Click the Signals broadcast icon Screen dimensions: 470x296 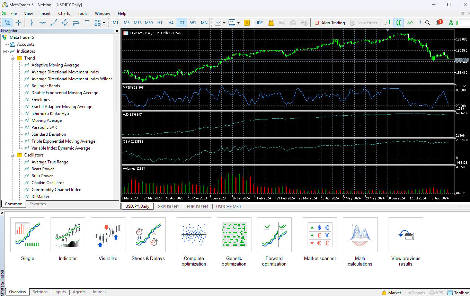282,23
